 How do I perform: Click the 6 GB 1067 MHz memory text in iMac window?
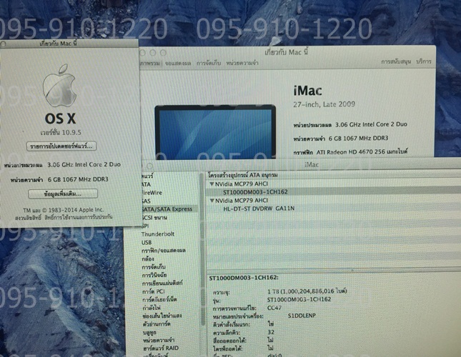(358, 138)
